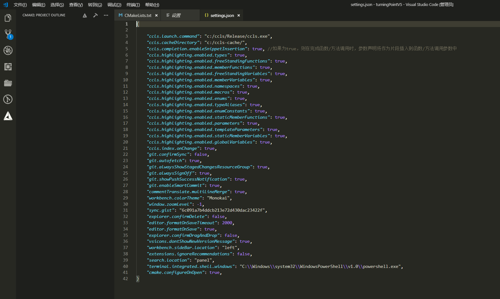Click the VS Code logo in title bar

pyautogui.click(x=5, y=5)
